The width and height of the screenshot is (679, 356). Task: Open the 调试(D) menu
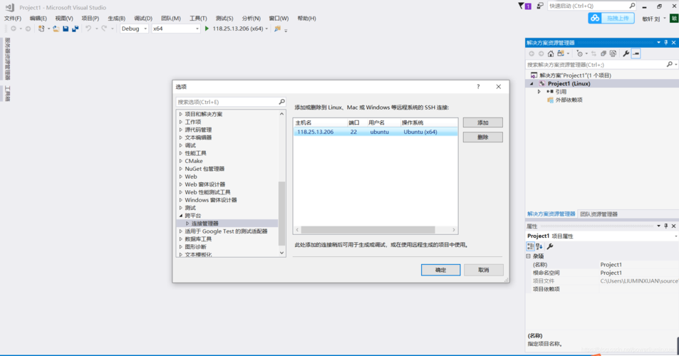[x=143, y=19]
